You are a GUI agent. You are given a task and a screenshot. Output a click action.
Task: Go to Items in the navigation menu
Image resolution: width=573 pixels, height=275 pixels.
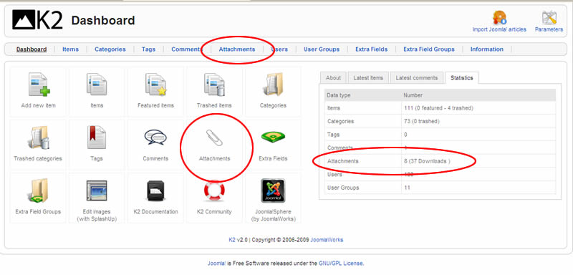[x=70, y=49]
